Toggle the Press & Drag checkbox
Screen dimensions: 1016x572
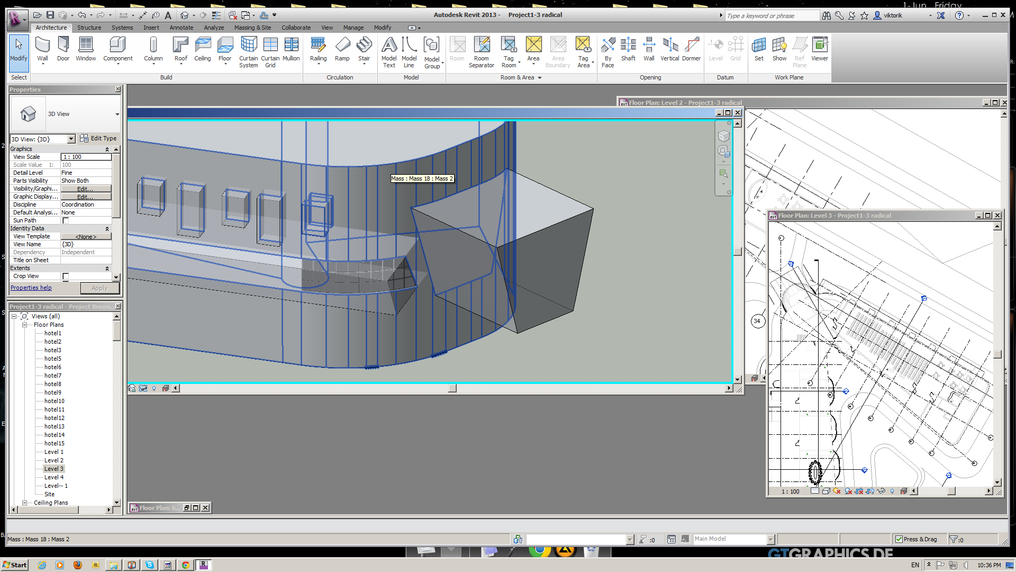tap(899, 539)
